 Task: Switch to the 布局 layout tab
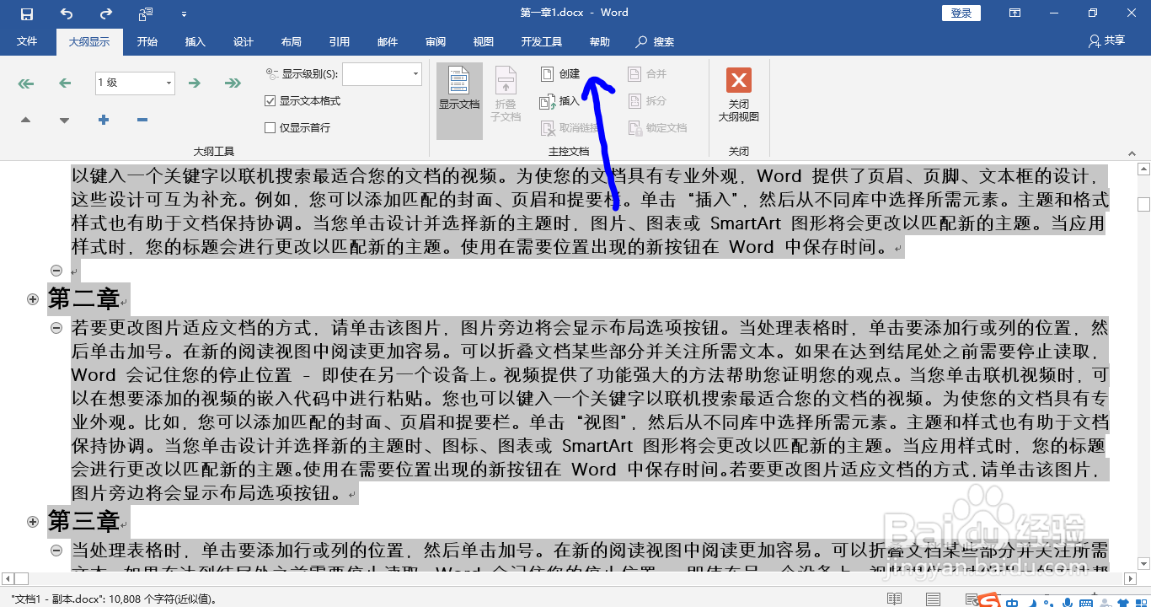(292, 41)
